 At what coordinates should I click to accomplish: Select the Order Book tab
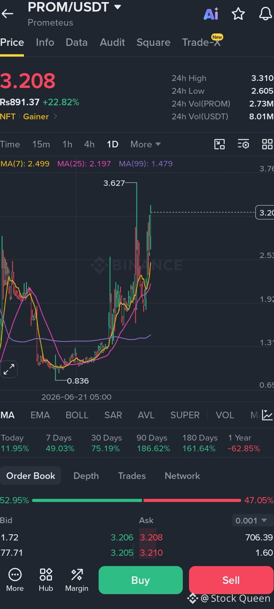pyautogui.click(x=31, y=476)
